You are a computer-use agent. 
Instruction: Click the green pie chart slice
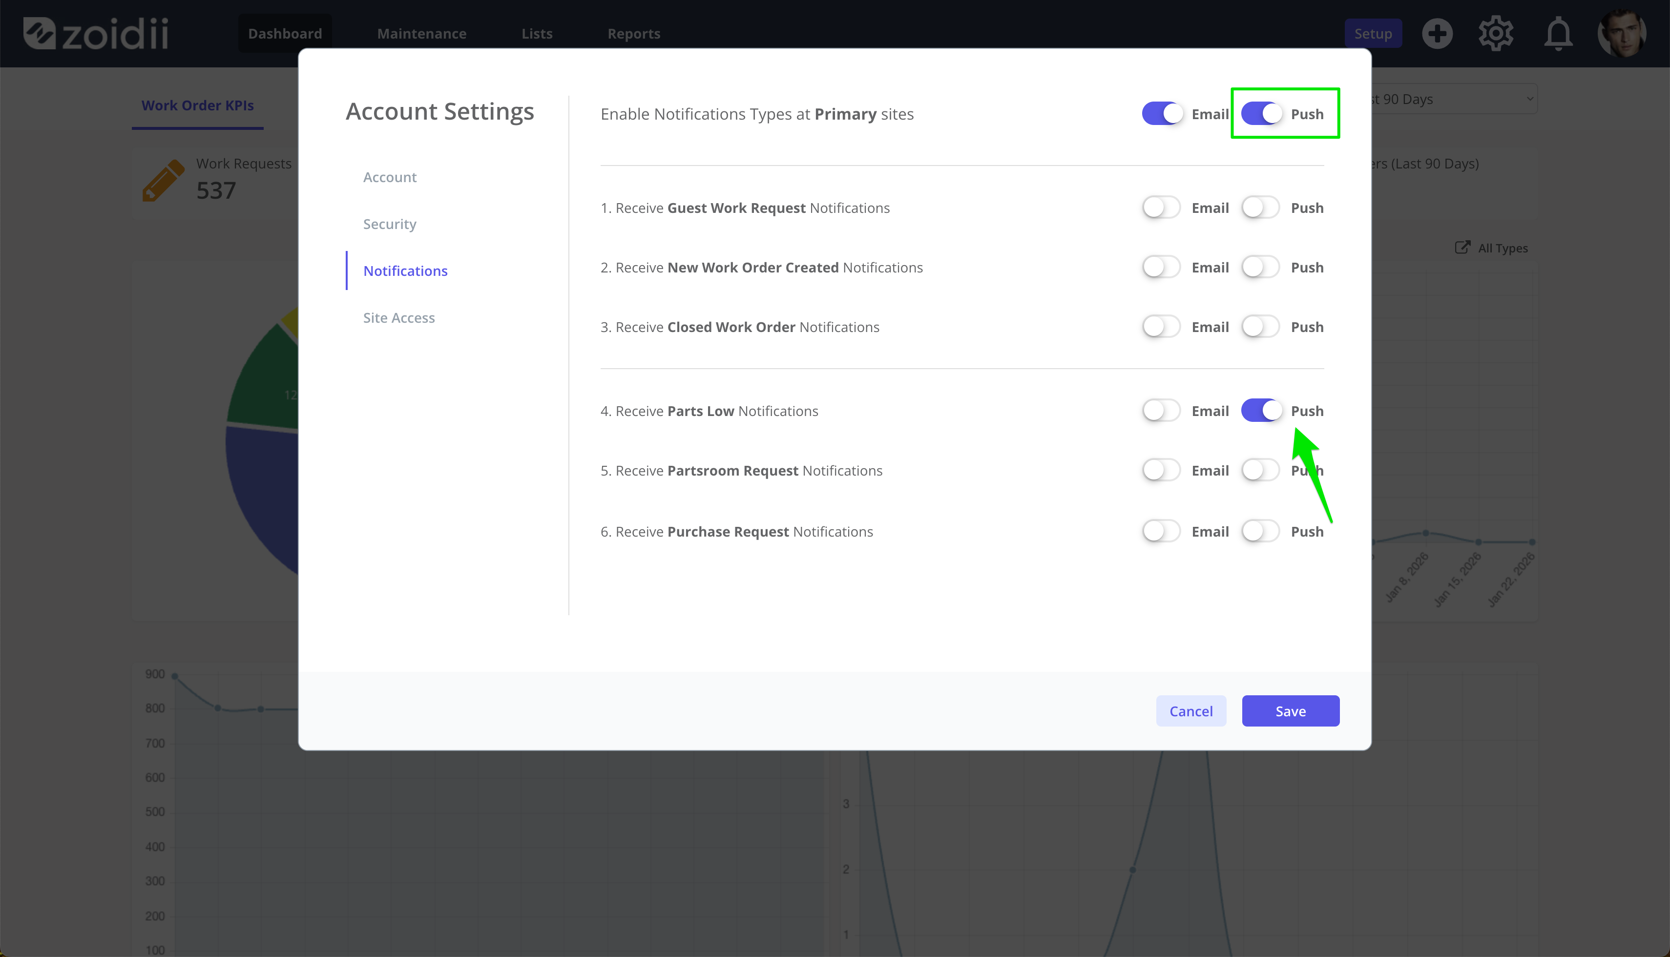pyautogui.click(x=266, y=381)
